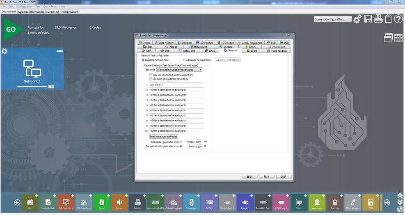Click the Ratio value field
This screenshot has height=215, width=405.
point(199,146)
